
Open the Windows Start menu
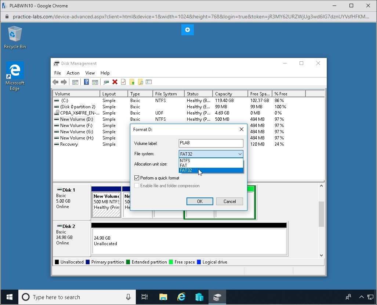10,297
